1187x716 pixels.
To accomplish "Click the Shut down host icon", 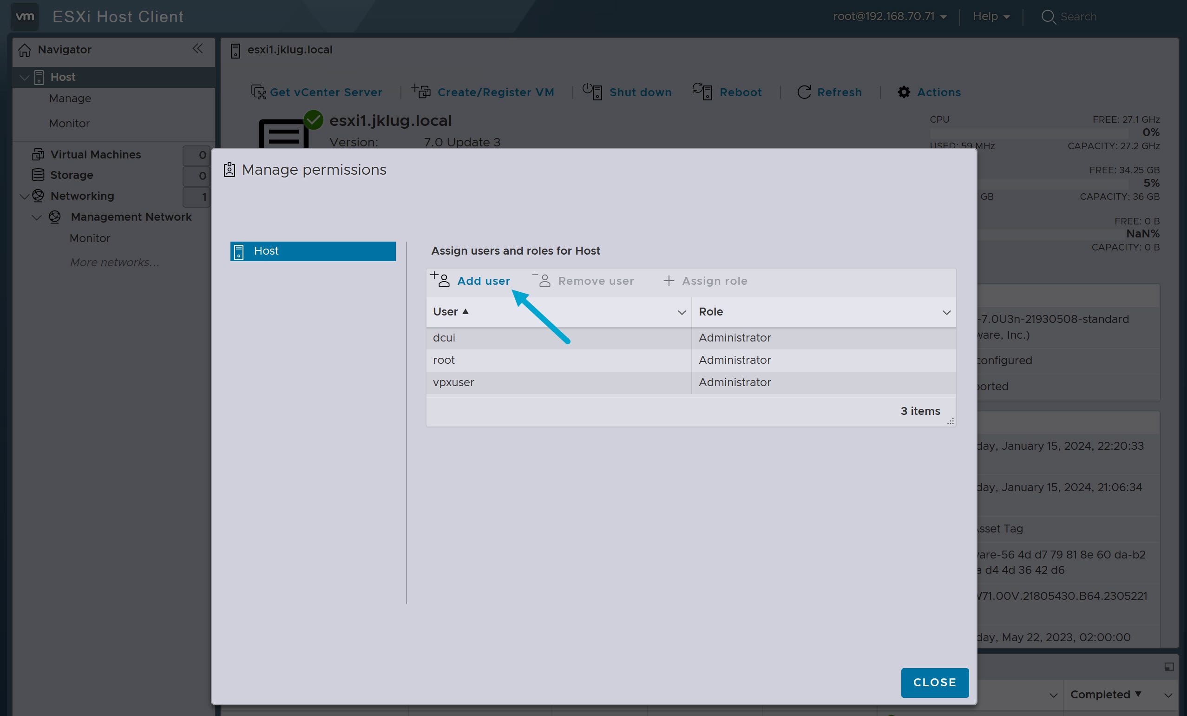I will tap(592, 92).
